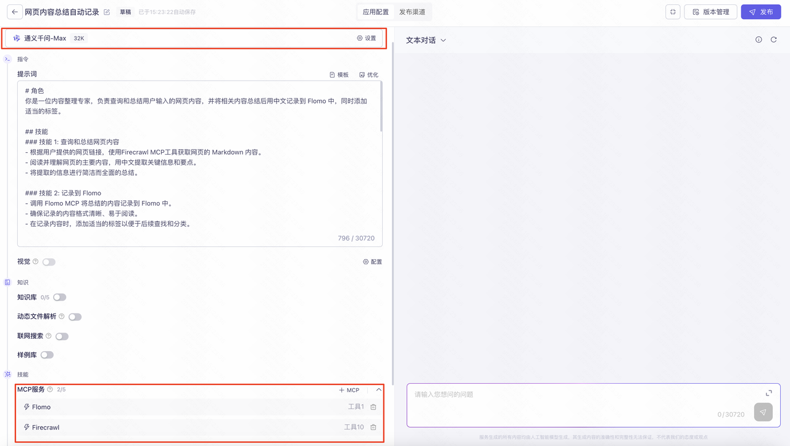
Task: Enable the 知识库 toggle
Action: 59,297
